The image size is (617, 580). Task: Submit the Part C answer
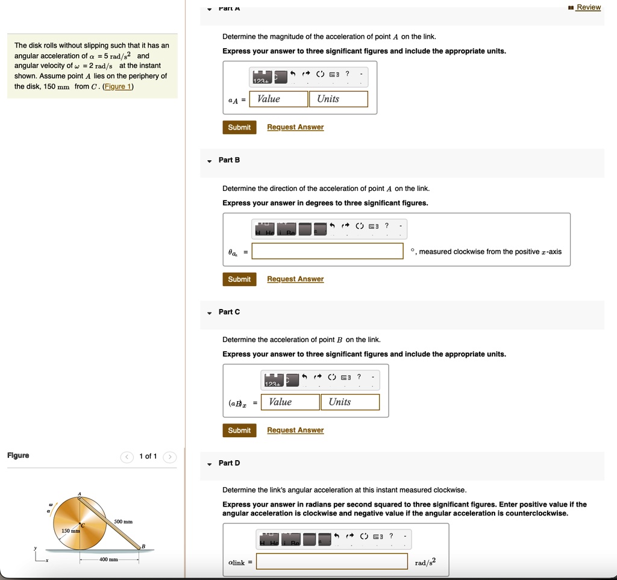(x=239, y=431)
